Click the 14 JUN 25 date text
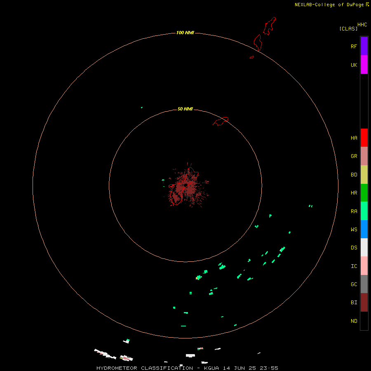 click(239, 368)
